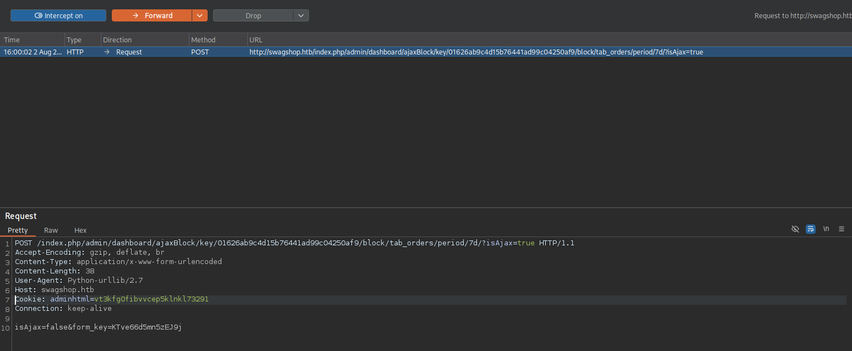Click the eye glyph on the Intercept button
The image size is (852, 351).
(x=37, y=15)
